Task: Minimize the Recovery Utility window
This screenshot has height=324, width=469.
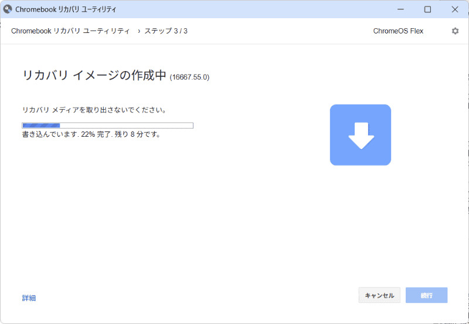Action: tap(400, 9)
